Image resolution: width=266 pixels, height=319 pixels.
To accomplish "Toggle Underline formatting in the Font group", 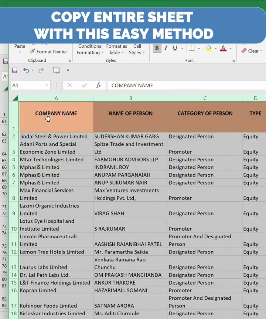I will point(175,48).
